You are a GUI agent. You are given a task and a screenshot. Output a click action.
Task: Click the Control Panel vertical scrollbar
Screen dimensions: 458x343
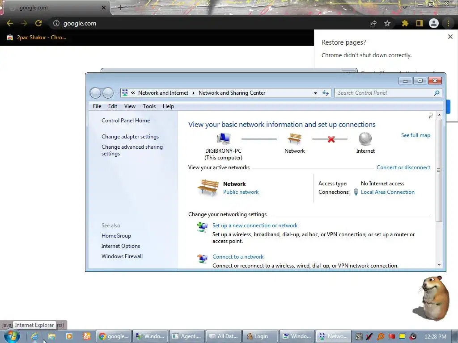(x=439, y=170)
